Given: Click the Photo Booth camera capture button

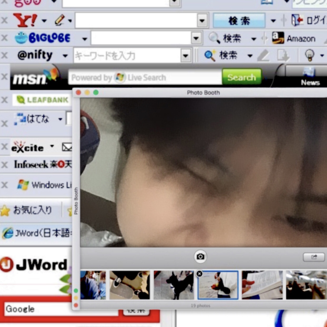Looking at the screenshot, I should click(x=200, y=256).
